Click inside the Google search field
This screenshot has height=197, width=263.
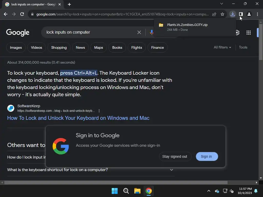click(x=91, y=32)
